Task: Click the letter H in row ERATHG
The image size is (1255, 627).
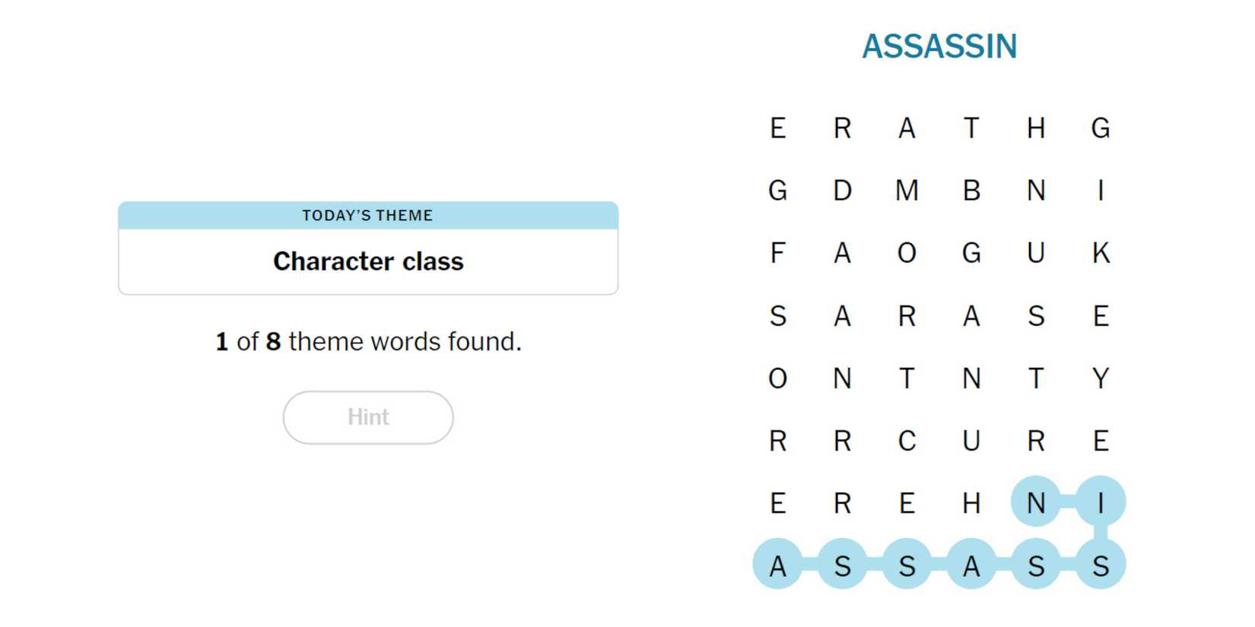Action: 1036,129
